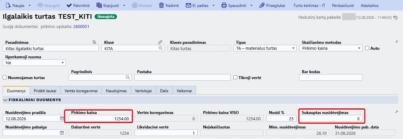
Task: Click the Nusidėvėjimo pab. data 31.08.2026
Action: click(364, 133)
